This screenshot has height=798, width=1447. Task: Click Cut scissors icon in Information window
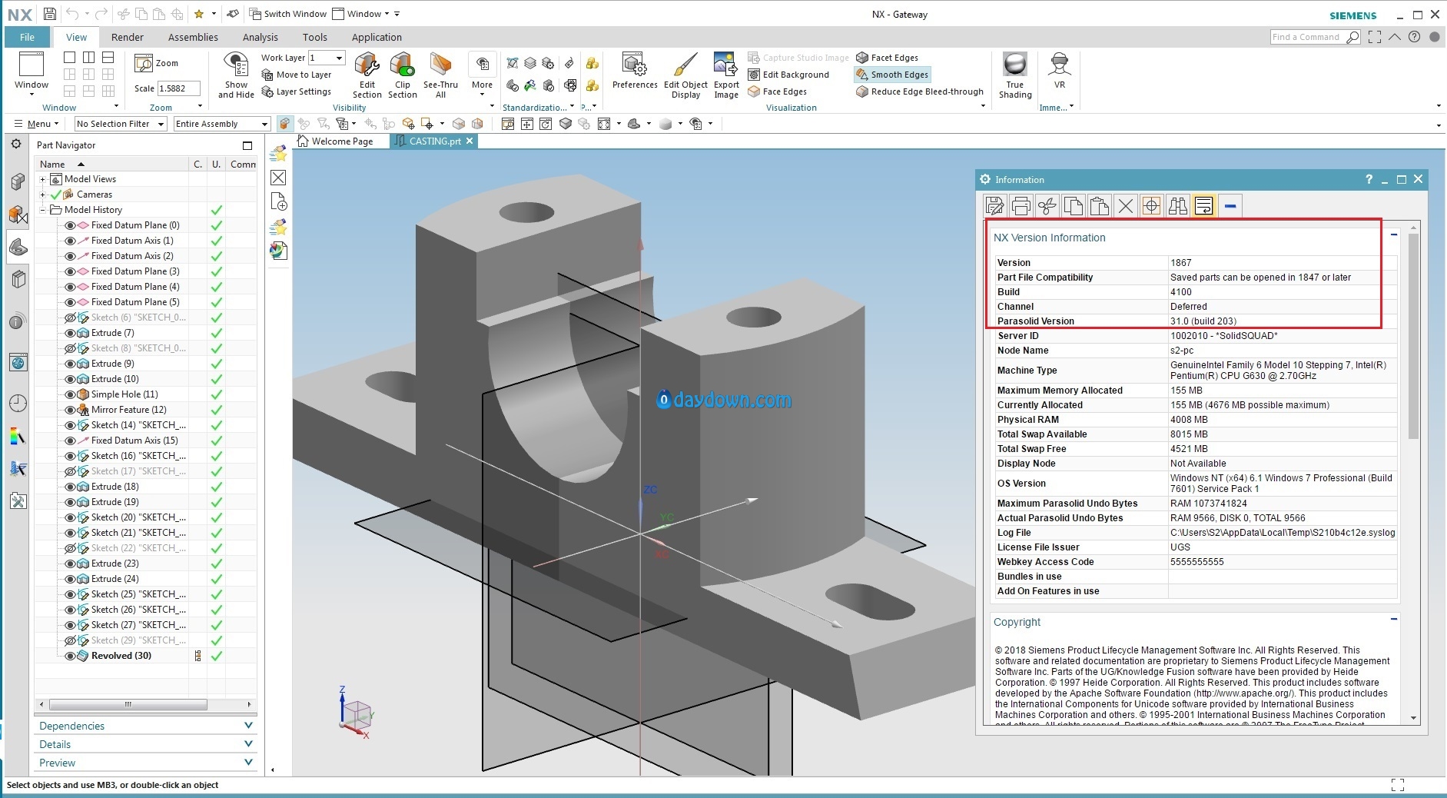pos(1047,206)
